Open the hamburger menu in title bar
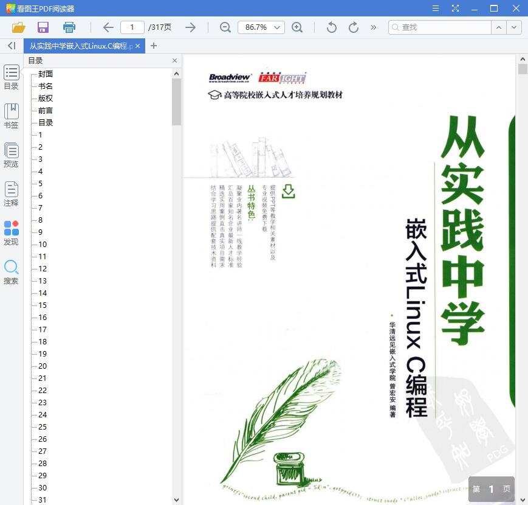 point(436,8)
